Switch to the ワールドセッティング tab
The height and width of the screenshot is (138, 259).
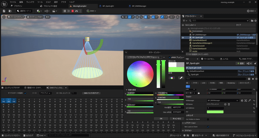(x=209, y=59)
